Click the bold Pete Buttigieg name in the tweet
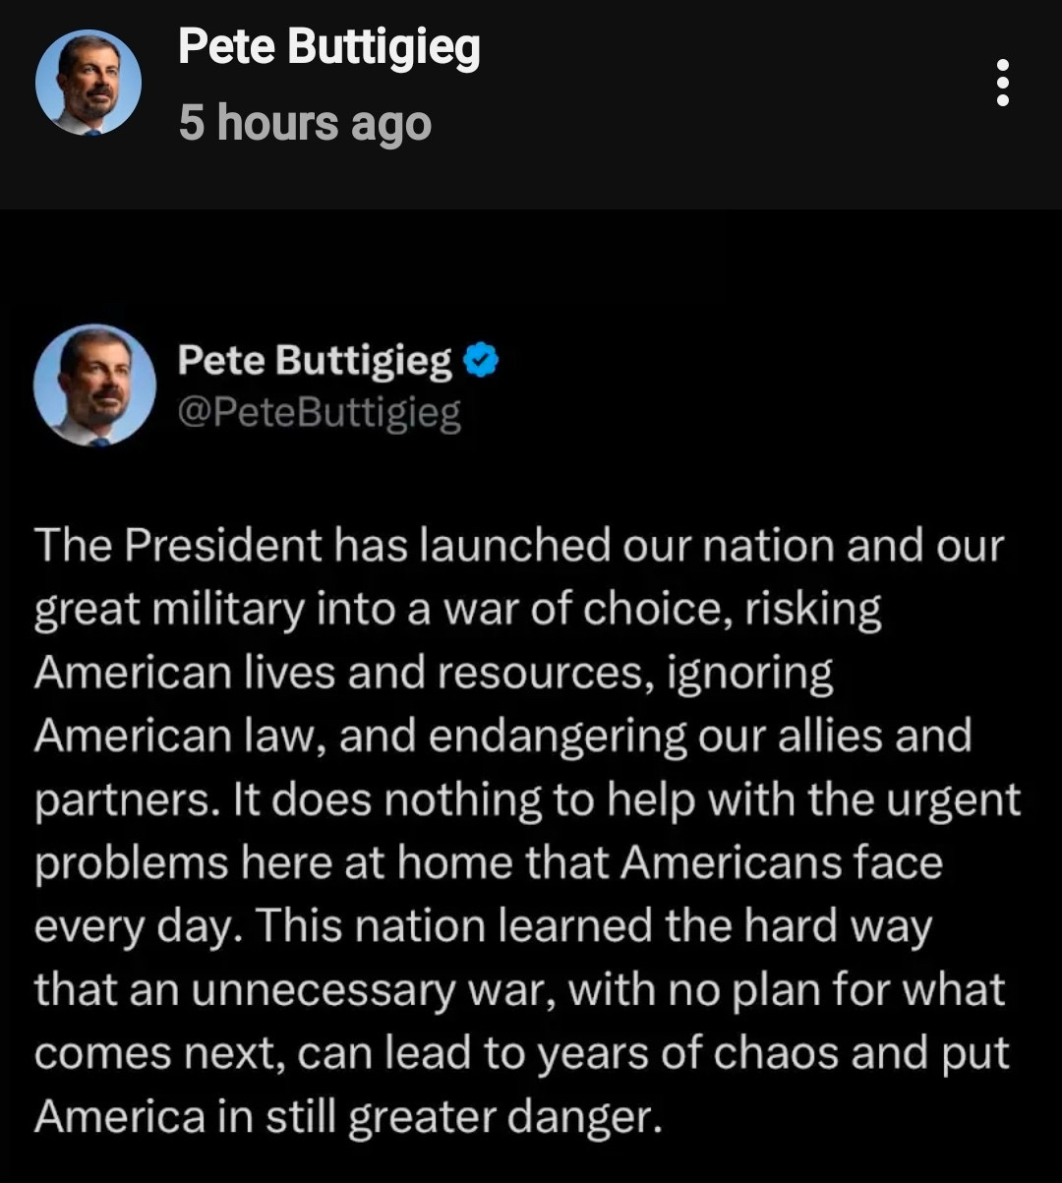Image resolution: width=1062 pixels, height=1183 pixels. (x=315, y=361)
